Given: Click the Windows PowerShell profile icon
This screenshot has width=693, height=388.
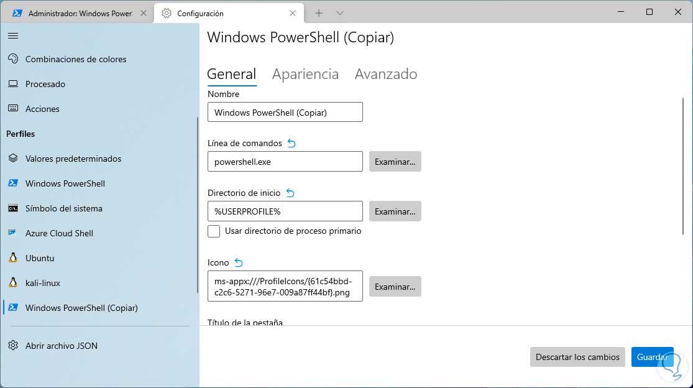Looking at the screenshot, I should 13,183.
